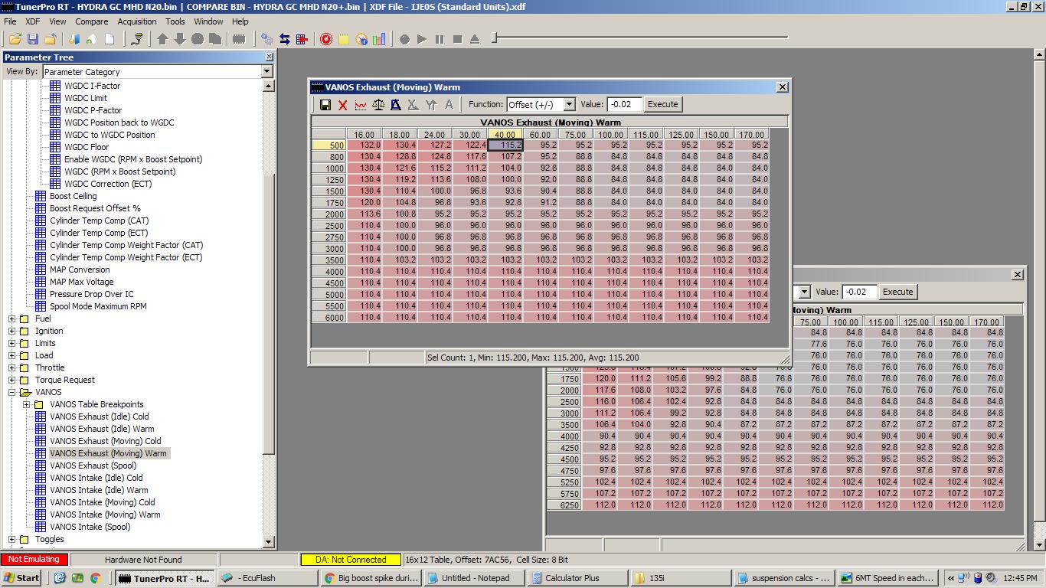Select VANOS Exhaust (Spool) tree item

tap(93, 465)
